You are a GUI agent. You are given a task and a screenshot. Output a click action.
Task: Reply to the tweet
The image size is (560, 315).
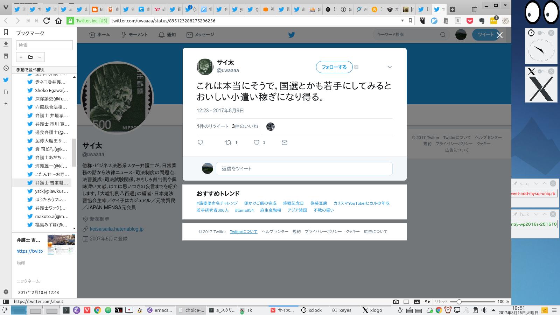(201, 142)
